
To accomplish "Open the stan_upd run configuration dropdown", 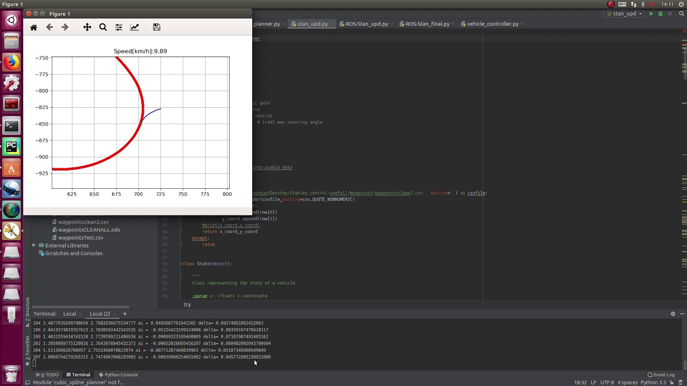I will click(x=625, y=14).
